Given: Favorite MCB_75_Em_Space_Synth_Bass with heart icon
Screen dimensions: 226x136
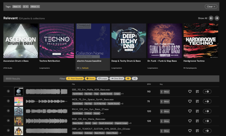Looking at the screenshot, I should tap(190, 101).
